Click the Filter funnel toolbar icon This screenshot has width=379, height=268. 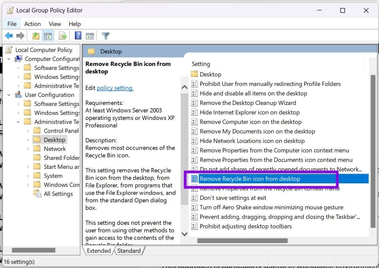[x=106, y=36]
